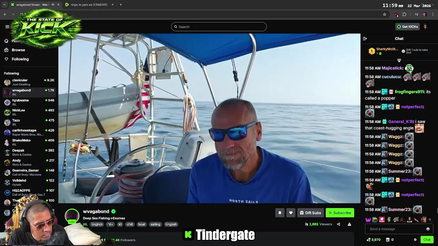
Task: Click the Gift Subs button
Action: [310, 213]
